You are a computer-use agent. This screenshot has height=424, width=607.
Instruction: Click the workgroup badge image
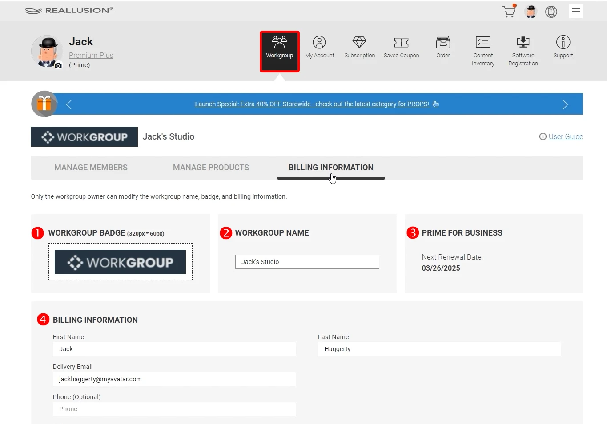(120, 262)
